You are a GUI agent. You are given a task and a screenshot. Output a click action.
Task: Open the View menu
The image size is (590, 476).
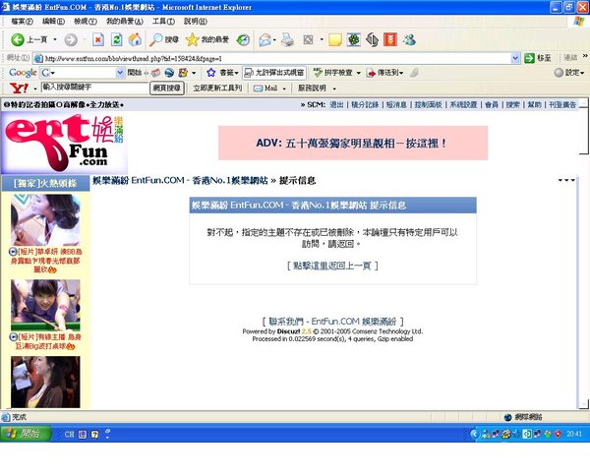coord(86,22)
